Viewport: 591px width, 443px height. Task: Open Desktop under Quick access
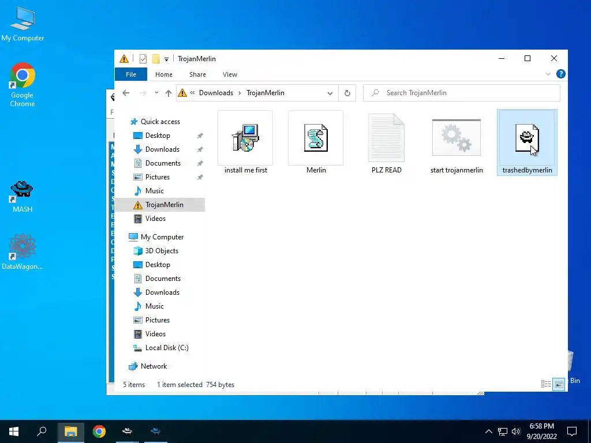pyautogui.click(x=158, y=135)
